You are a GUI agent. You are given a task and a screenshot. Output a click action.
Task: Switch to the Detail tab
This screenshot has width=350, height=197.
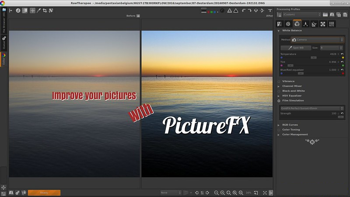[x=288, y=24]
